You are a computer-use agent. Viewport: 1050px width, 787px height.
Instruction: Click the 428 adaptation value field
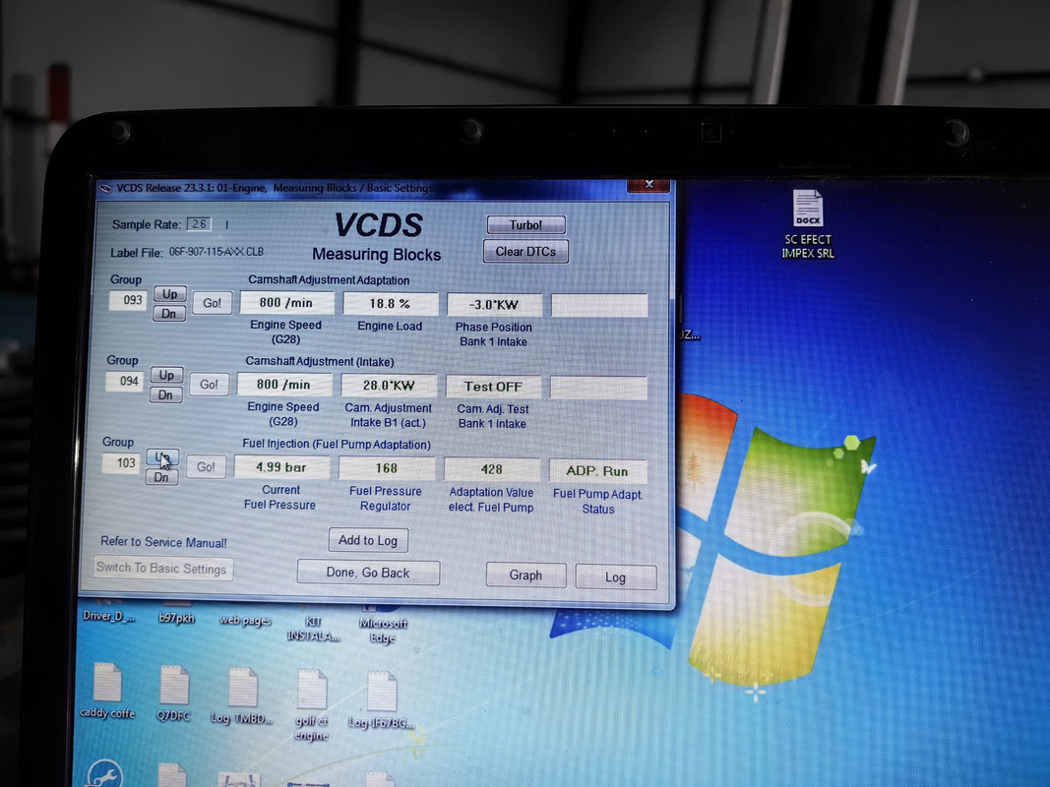tap(491, 470)
